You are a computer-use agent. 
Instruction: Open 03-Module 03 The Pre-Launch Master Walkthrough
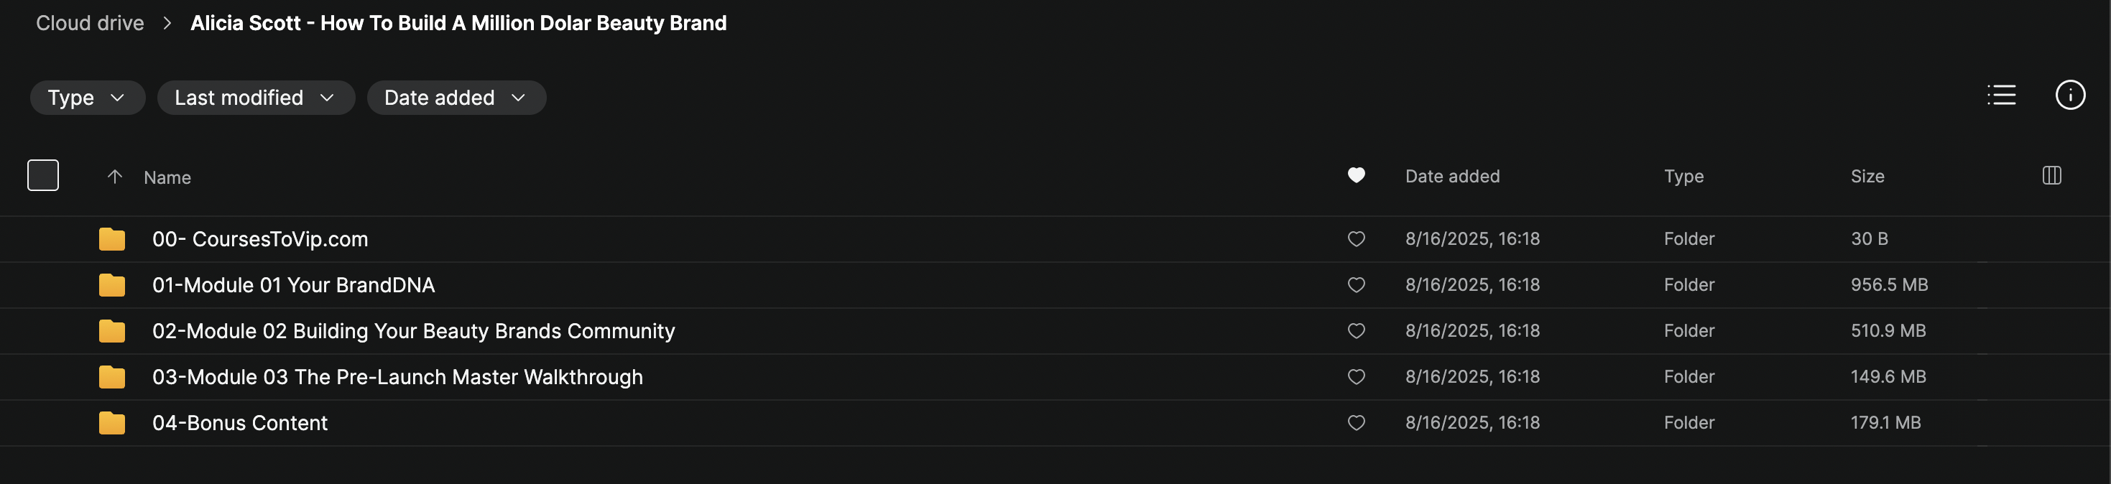click(397, 378)
